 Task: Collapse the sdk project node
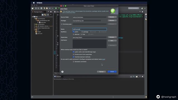33,17
